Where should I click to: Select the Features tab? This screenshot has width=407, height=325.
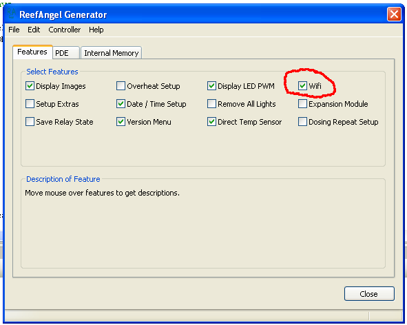(x=32, y=52)
